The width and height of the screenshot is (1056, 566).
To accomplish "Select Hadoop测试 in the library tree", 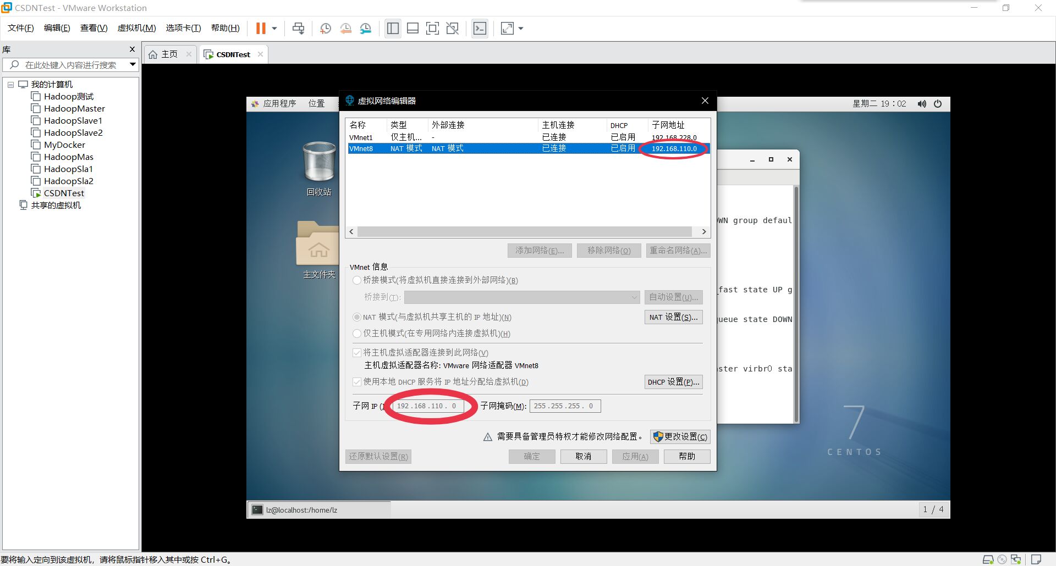I will click(69, 97).
